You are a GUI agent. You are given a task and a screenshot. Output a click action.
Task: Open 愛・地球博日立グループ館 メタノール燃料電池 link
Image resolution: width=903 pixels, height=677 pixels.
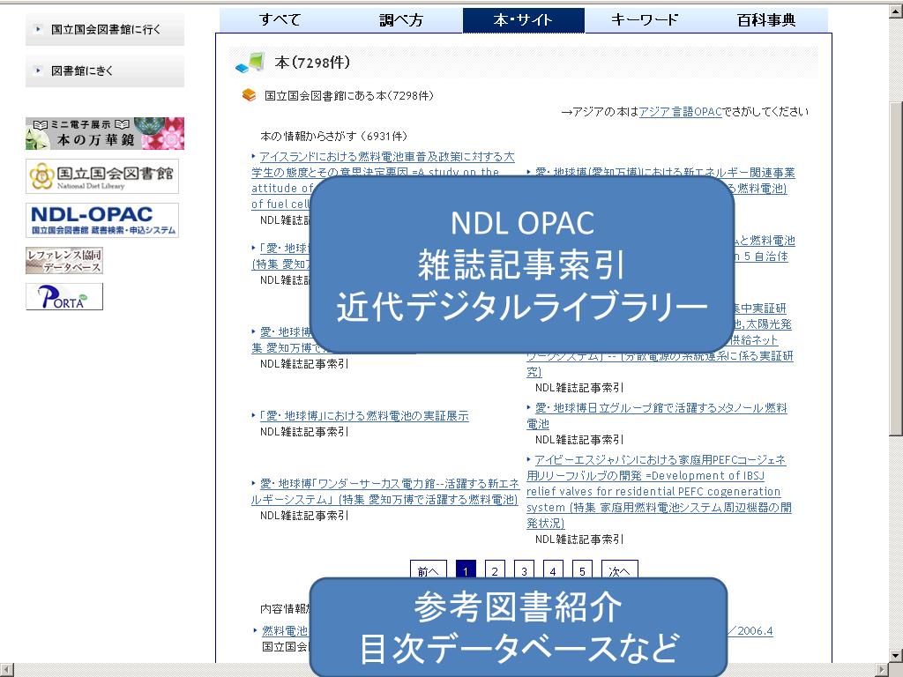click(x=656, y=416)
